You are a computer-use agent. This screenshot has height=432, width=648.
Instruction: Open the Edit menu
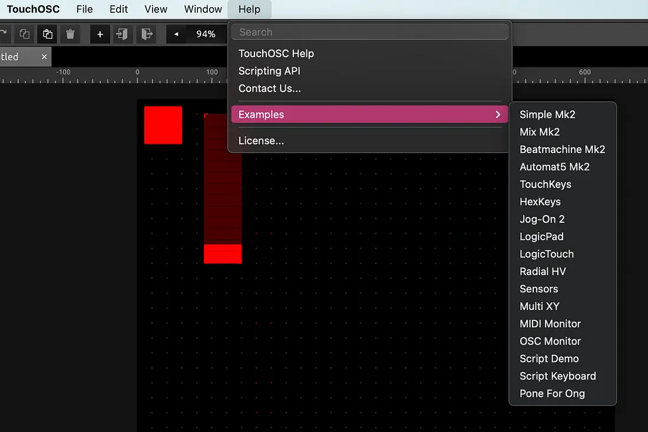coord(118,9)
